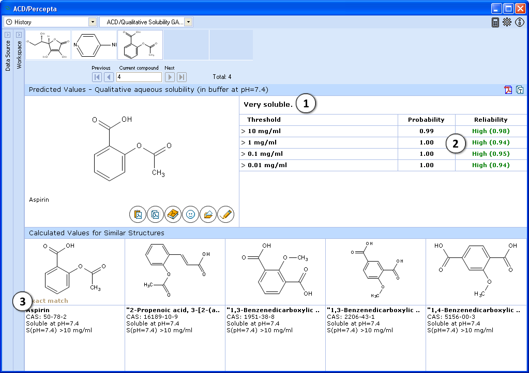Click the info icon in top bar
This screenshot has width=529, height=373.
520,22
